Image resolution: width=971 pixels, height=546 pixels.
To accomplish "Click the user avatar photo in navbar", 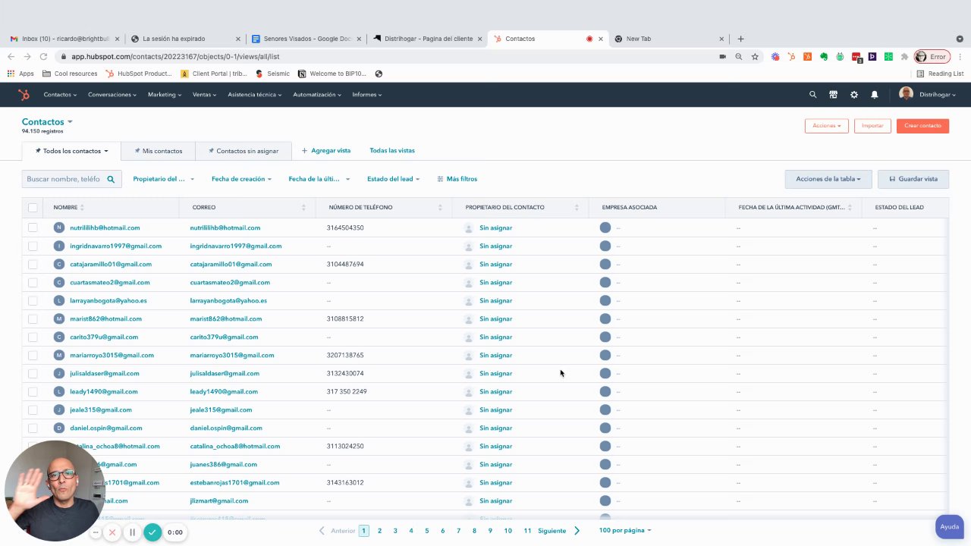I will point(906,94).
